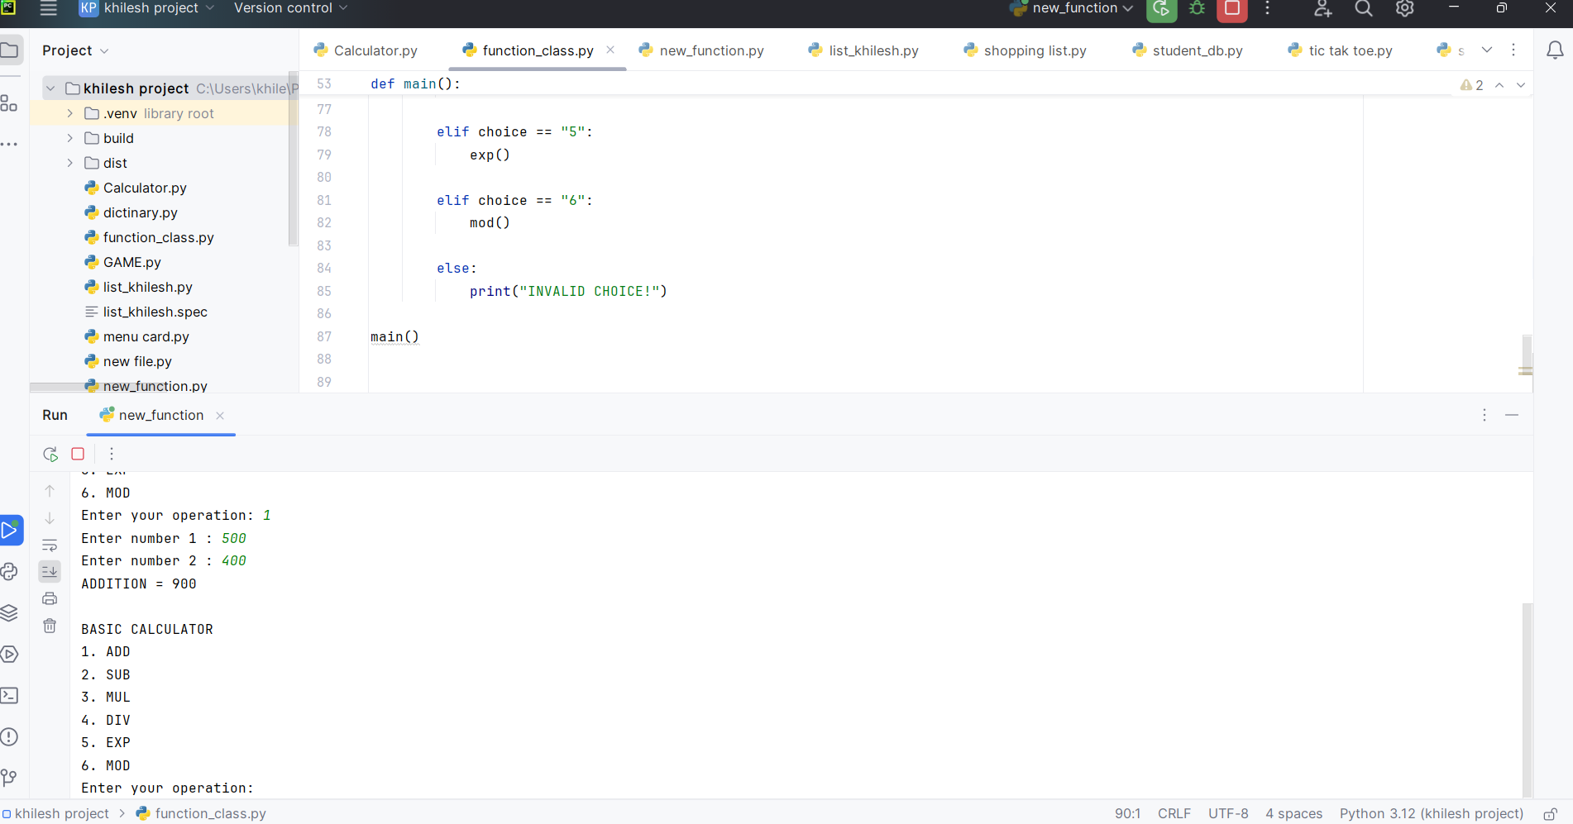Toggle soft-wrap in Run console

(50, 545)
